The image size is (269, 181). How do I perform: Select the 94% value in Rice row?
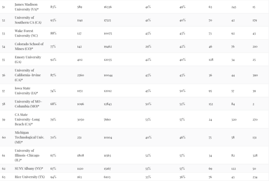53,177
